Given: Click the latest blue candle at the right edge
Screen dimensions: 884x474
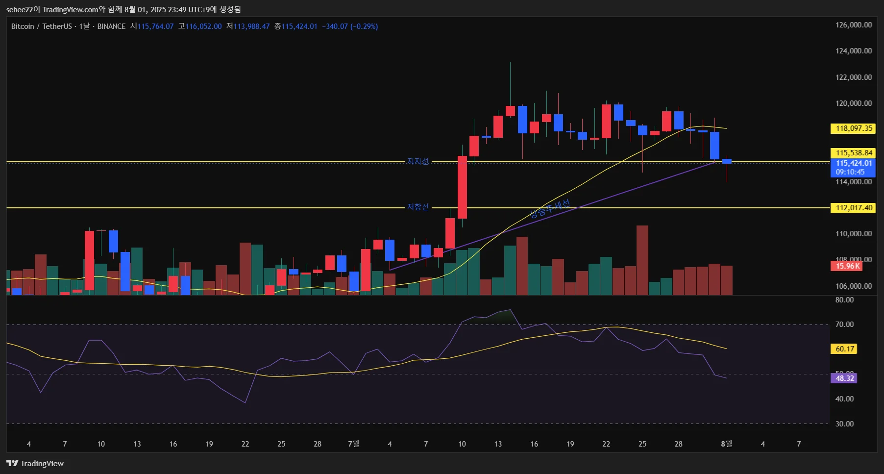Looking at the screenshot, I should tap(727, 161).
